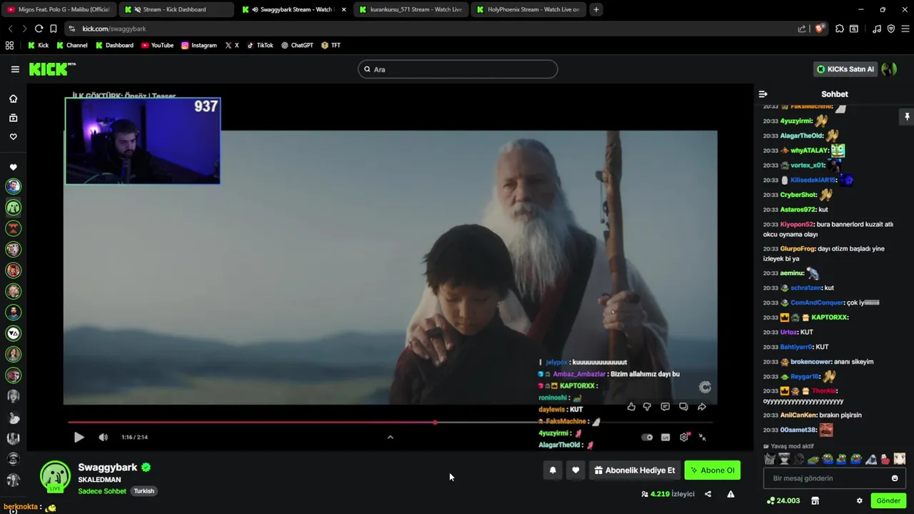Exit fullscreen with the collapse arrows icon

tap(703, 438)
